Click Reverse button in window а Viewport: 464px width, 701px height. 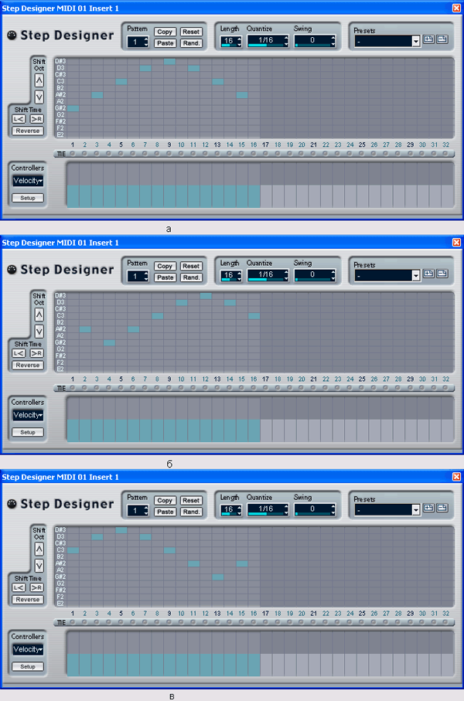28,131
